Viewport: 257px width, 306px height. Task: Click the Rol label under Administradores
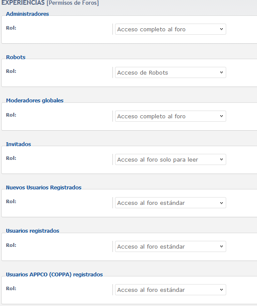coord(11,28)
